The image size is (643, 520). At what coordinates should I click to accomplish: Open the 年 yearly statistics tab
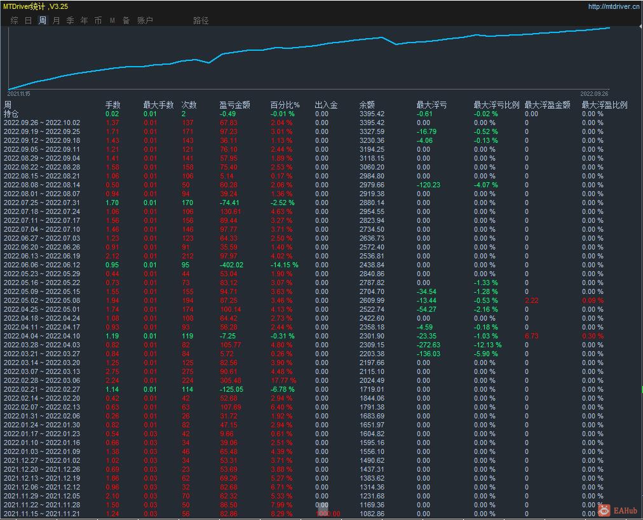click(x=84, y=20)
